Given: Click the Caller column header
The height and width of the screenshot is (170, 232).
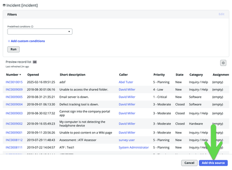Looking at the screenshot, I should click(x=123, y=74).
